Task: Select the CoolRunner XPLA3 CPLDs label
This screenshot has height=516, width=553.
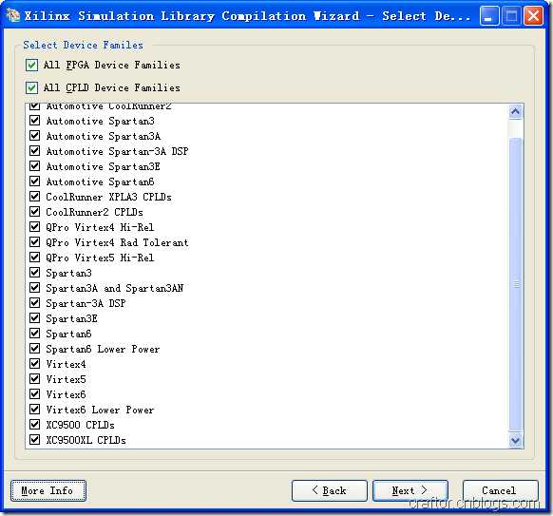Action: click(108, 197)
